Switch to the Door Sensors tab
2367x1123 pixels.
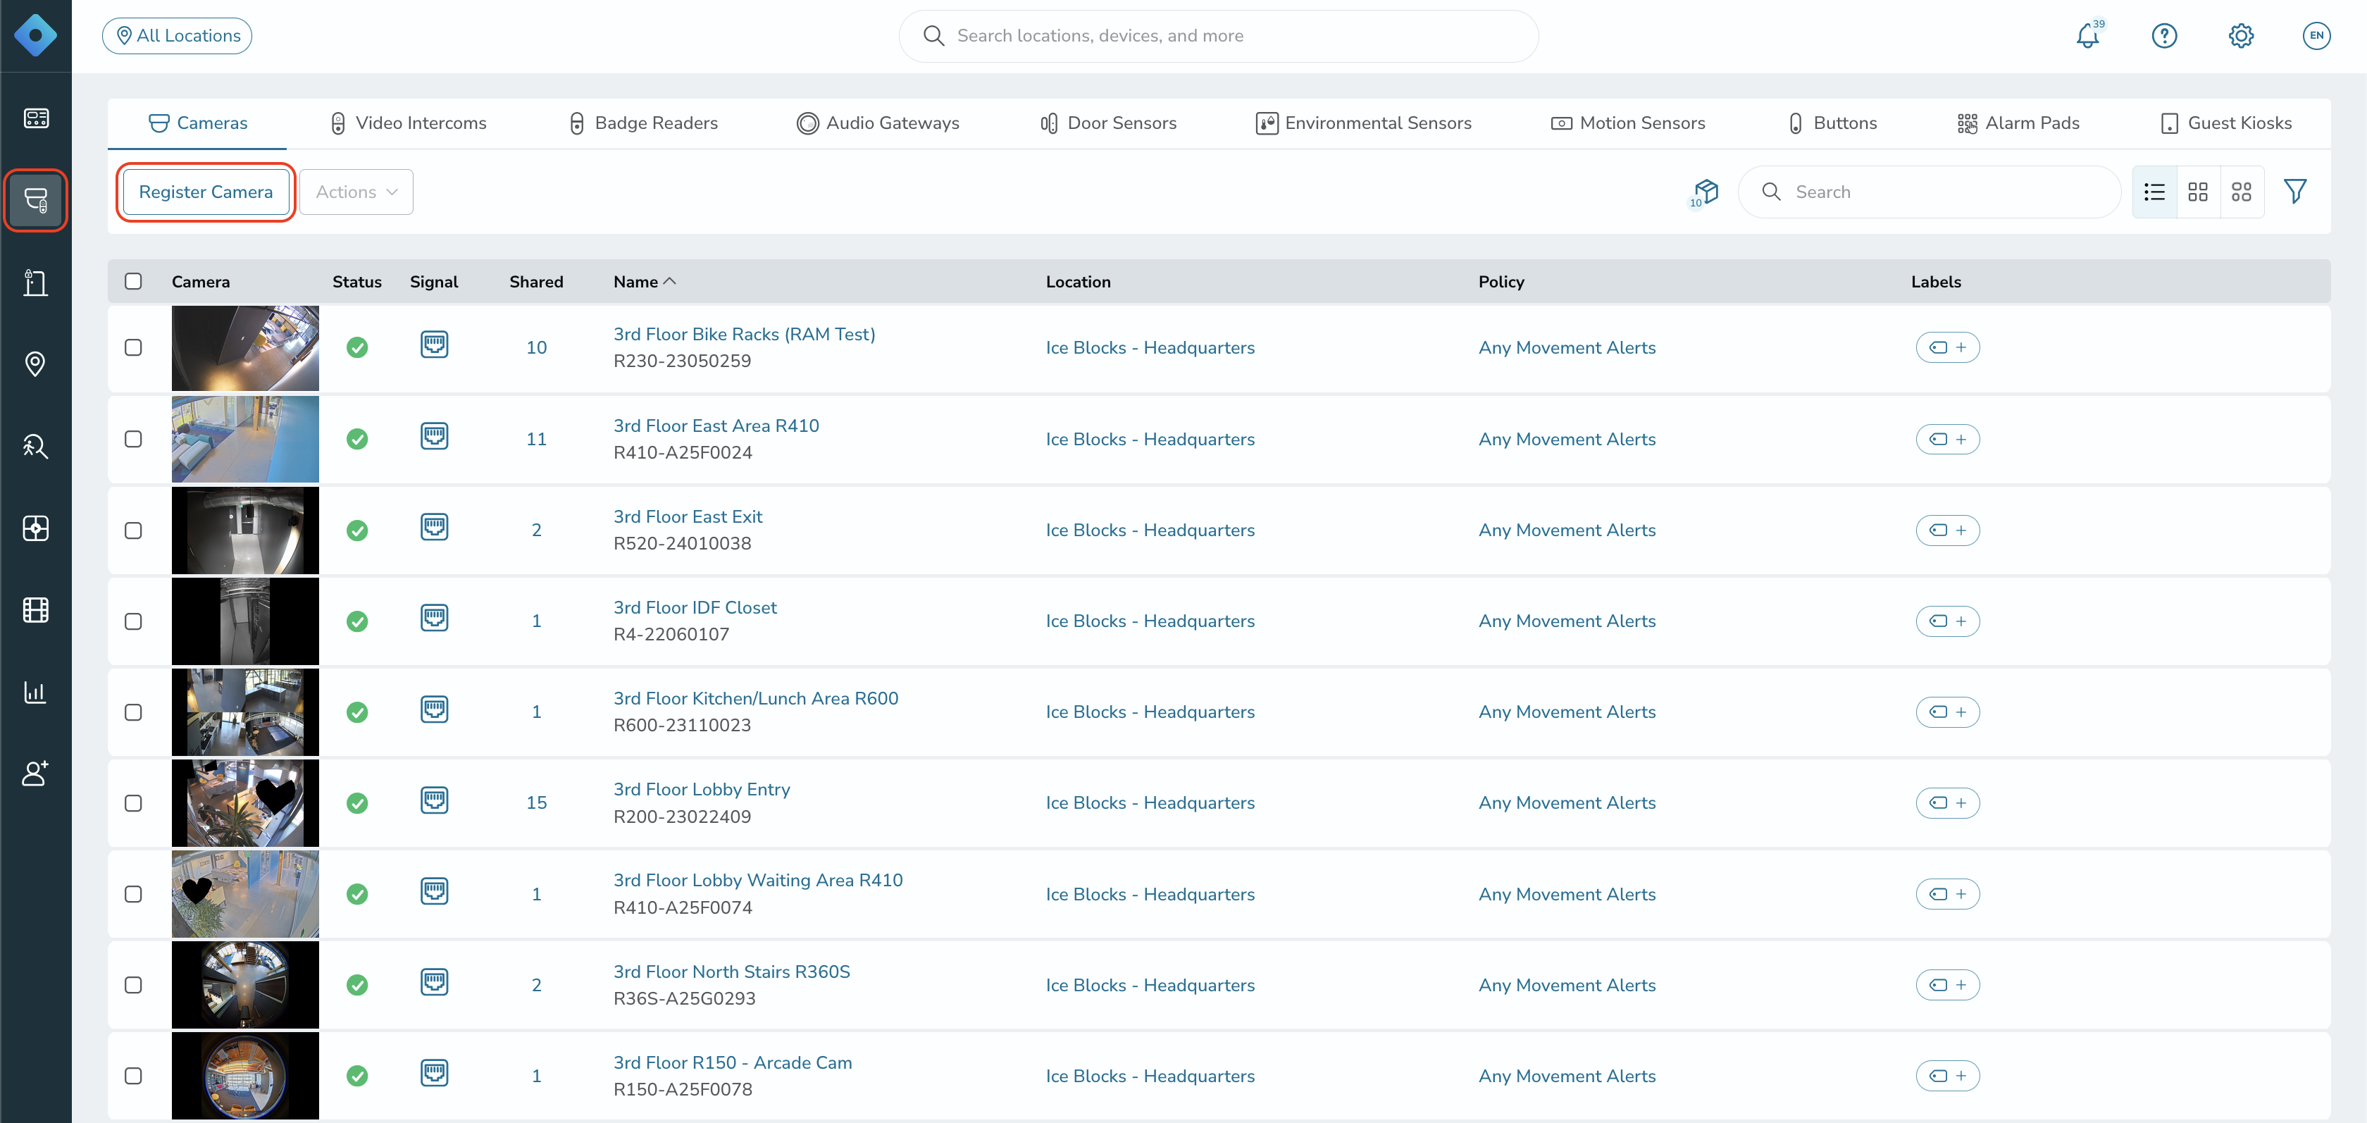pos(1108,123)
